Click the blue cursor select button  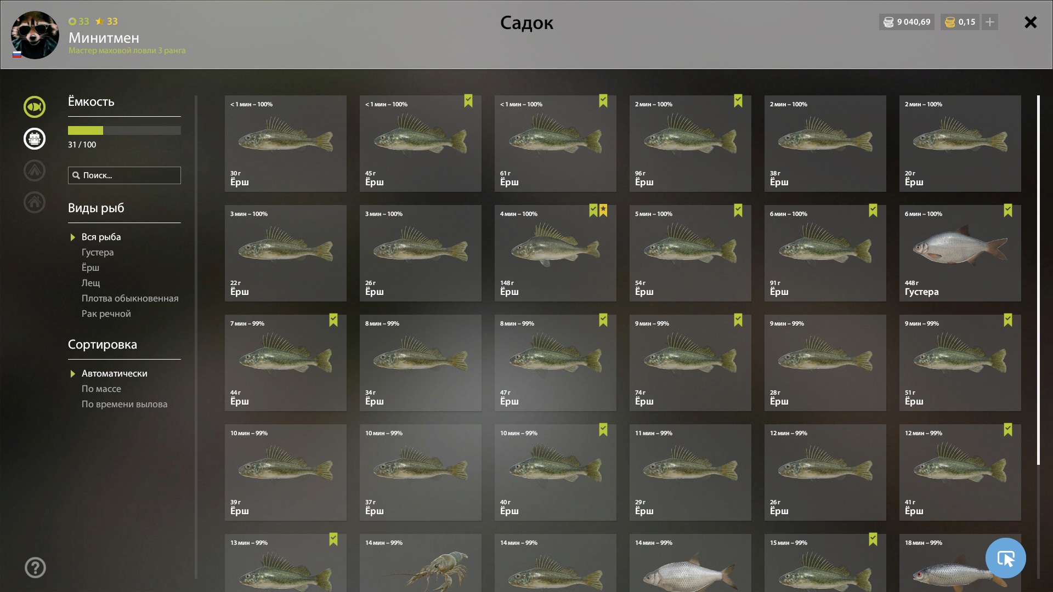coord(1005,558)
